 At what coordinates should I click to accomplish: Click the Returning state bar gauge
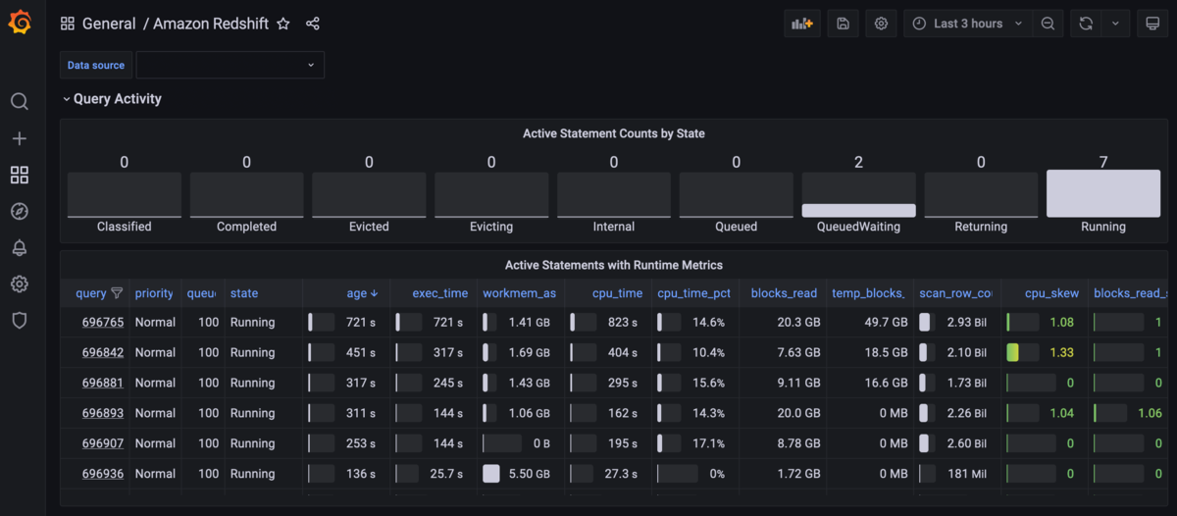pyautogui.click(x=981, y=195)
